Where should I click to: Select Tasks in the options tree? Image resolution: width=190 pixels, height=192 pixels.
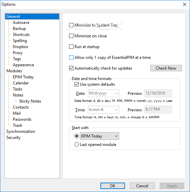pyautogui.click(x=18, y=89)
